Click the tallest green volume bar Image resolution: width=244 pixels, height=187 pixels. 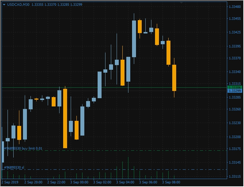click(x=128, y=168)
